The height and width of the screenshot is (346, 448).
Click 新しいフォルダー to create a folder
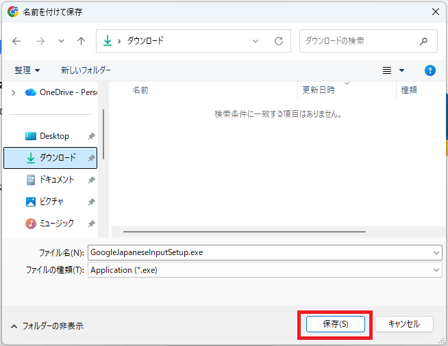click(x=86, y=70)
